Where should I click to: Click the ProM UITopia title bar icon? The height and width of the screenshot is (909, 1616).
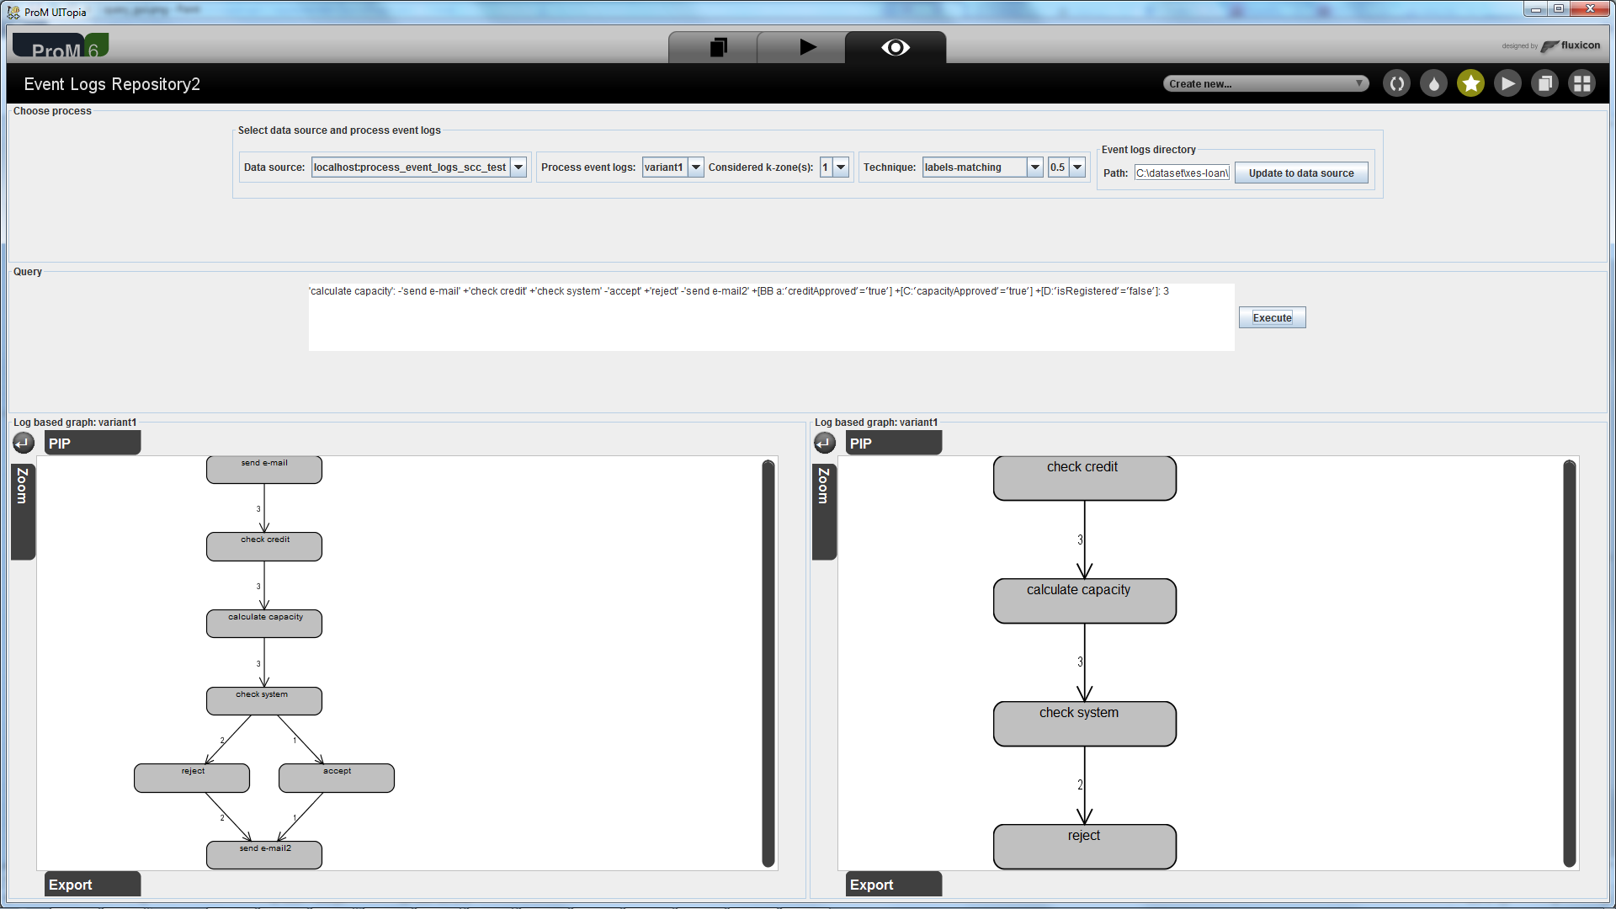(13, 12)
